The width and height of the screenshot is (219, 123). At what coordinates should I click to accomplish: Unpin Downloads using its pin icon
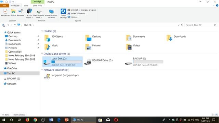(x=38, y=40)
